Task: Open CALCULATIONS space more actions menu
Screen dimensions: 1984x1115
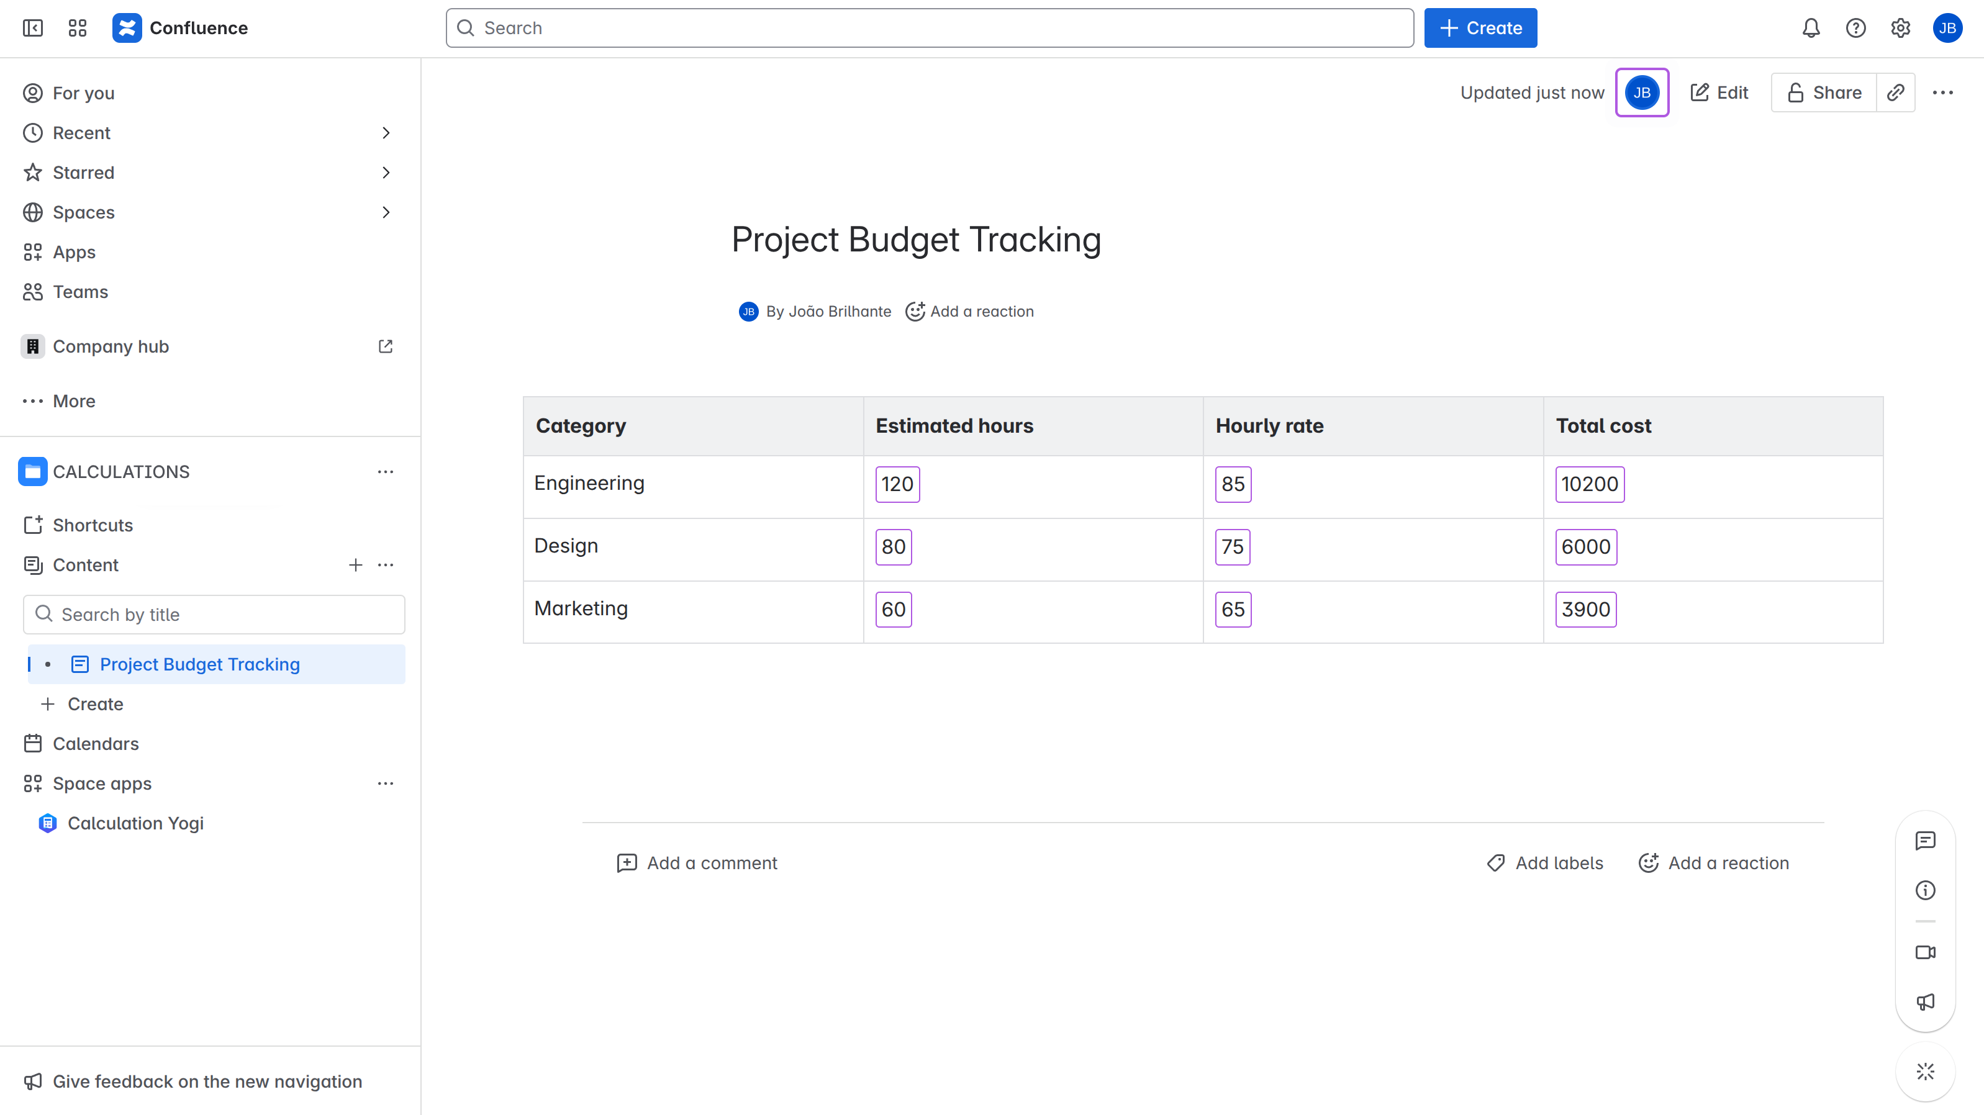Action: [x=385, y=471]
